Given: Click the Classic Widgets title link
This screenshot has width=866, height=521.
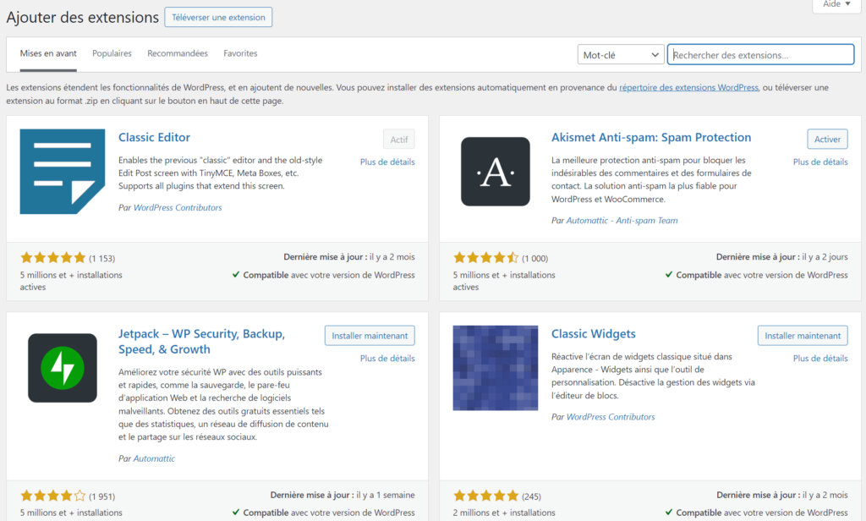Looking at the screenshot, I should pos(593,334).
